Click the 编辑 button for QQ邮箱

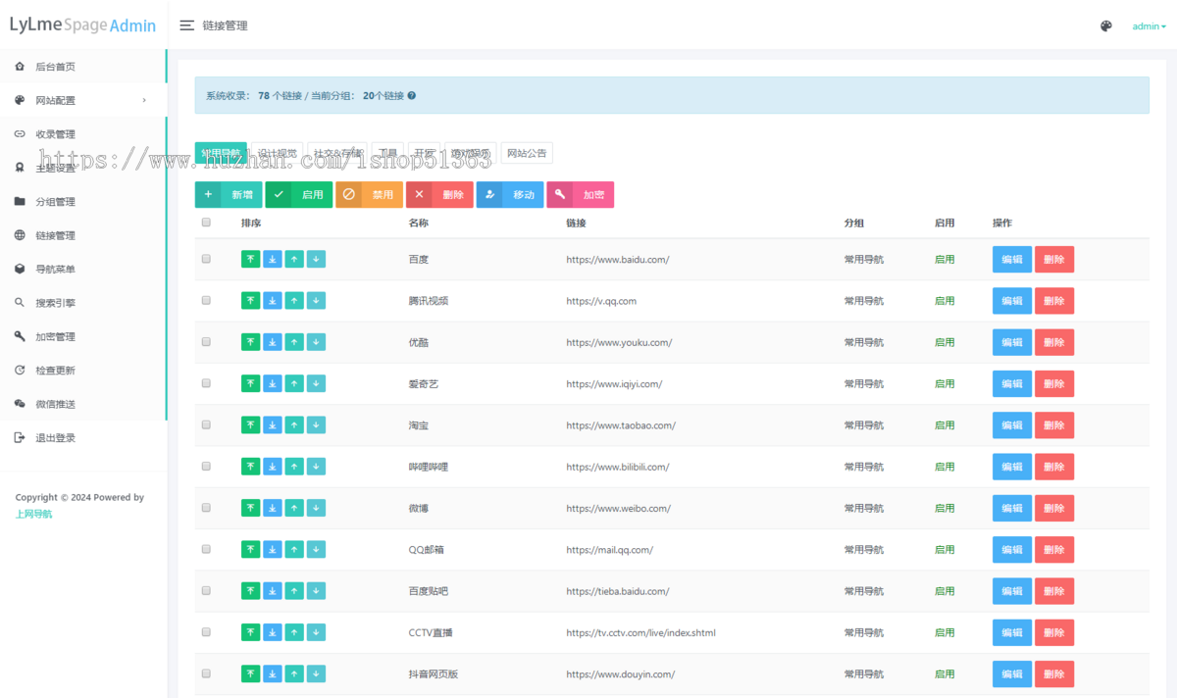click(1012, 549)
